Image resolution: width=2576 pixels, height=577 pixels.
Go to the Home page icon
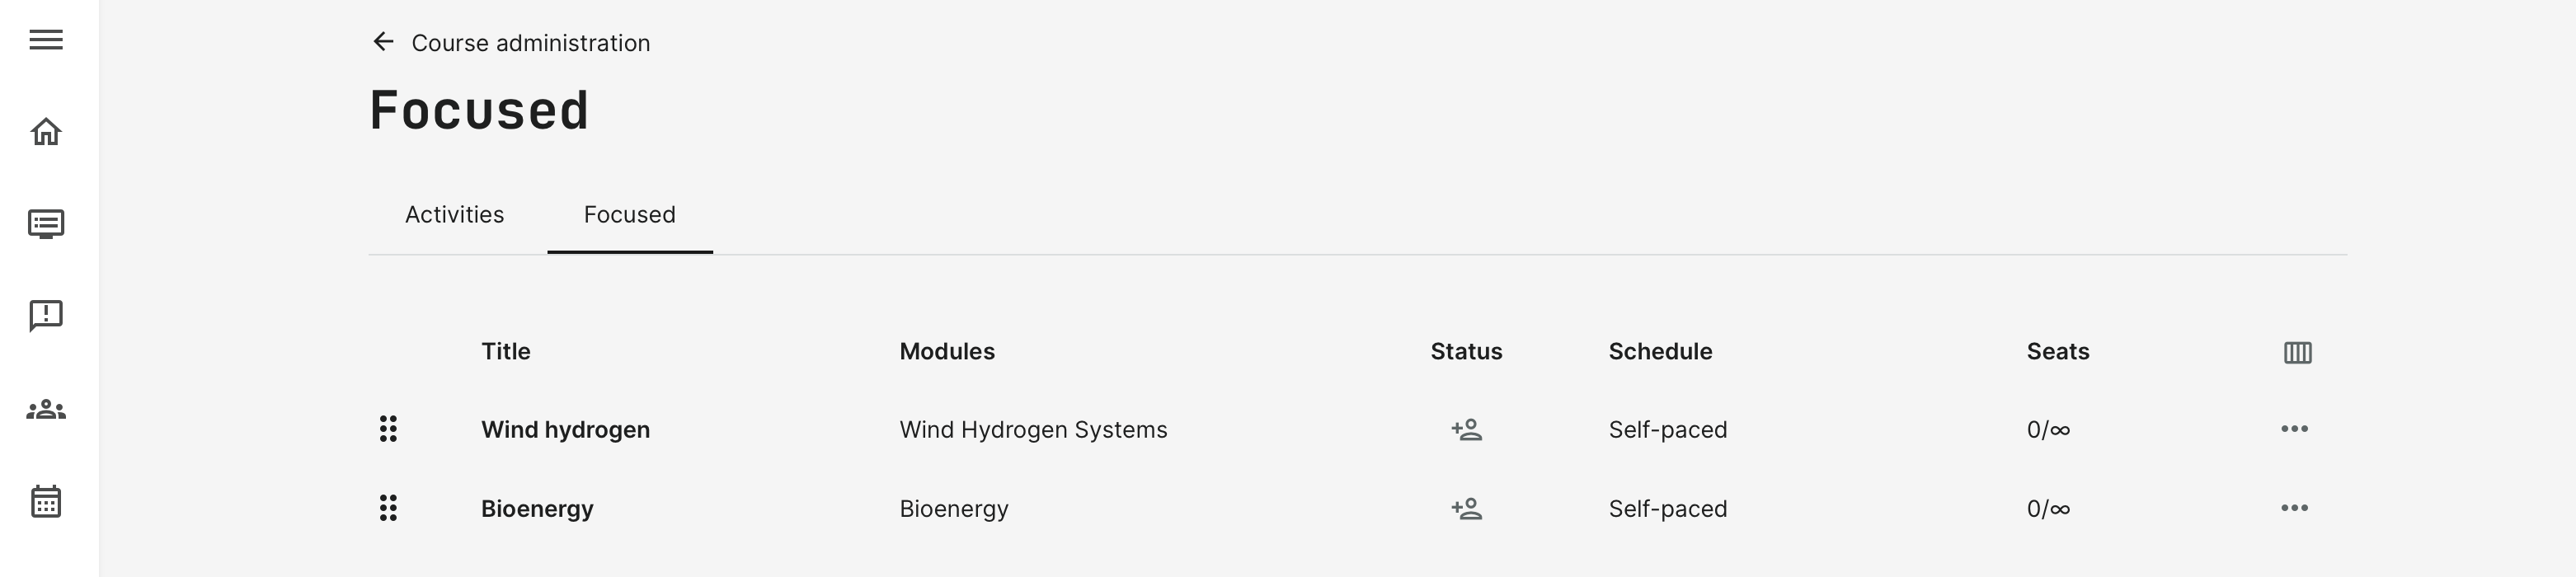click(x=46, y=131)
